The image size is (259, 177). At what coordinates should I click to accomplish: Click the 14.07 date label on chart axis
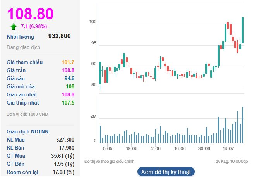click(228, 148)
